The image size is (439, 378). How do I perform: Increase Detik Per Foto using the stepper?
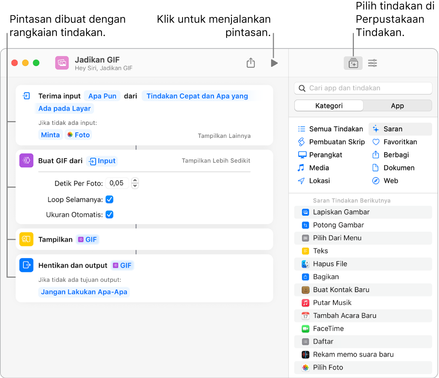point(135,181)
